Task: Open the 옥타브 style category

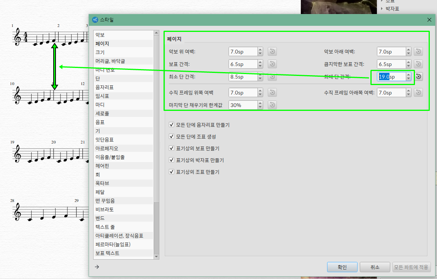Action: (x=124, y=183)
